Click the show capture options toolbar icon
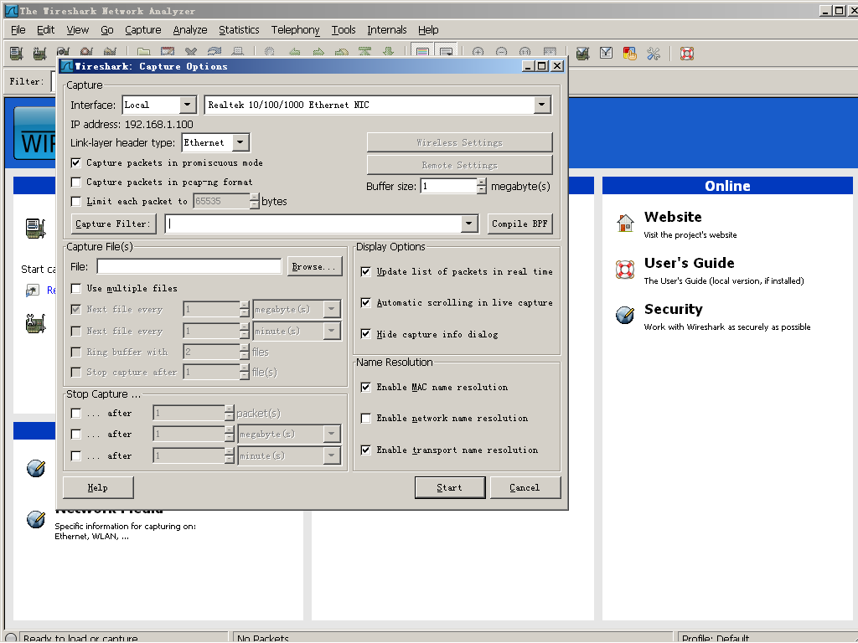The width and height of the screenshot is (858, 643). pyautogui.click(x=39, y=53)
